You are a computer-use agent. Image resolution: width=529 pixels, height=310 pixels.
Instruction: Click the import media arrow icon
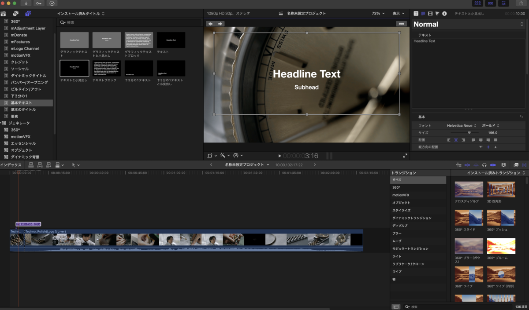(26, 3)
